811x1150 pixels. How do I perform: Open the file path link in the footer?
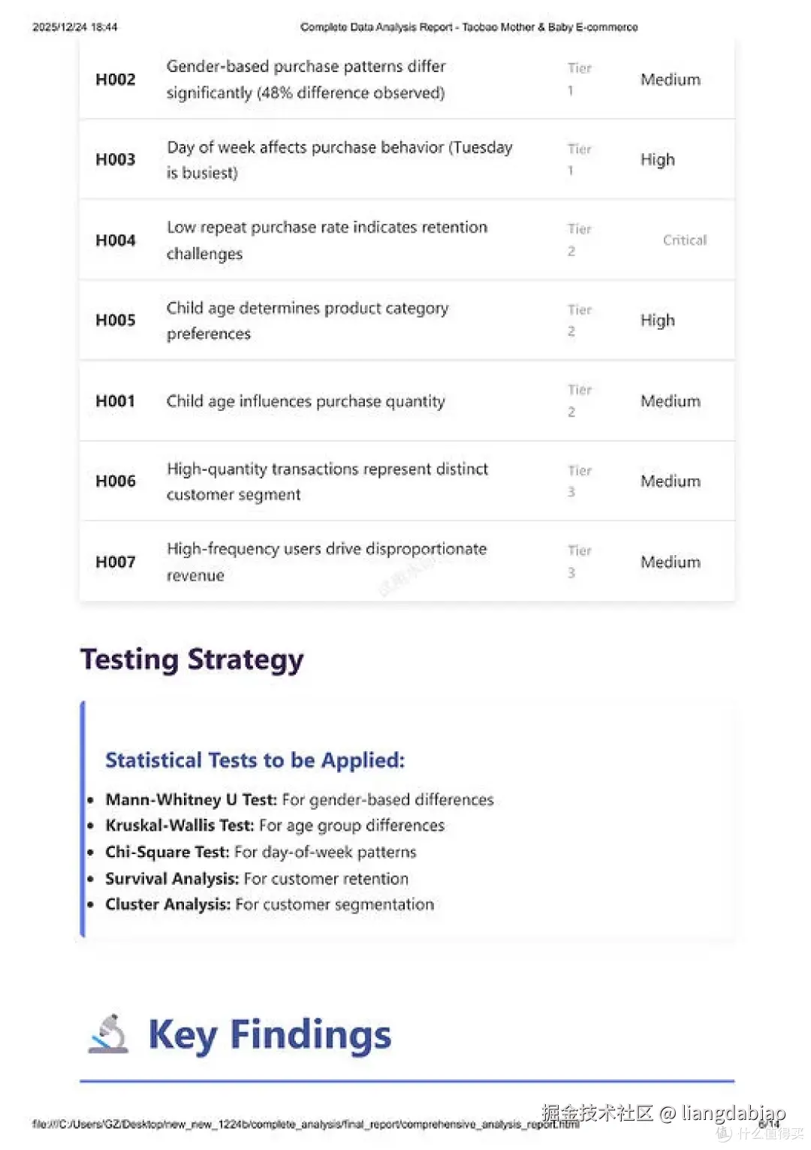pyautogui.click(x=300, y=1124)
